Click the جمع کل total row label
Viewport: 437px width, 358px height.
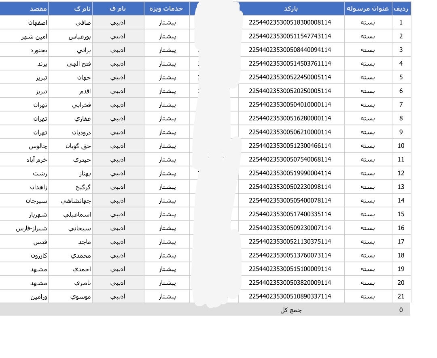point(291,310)
